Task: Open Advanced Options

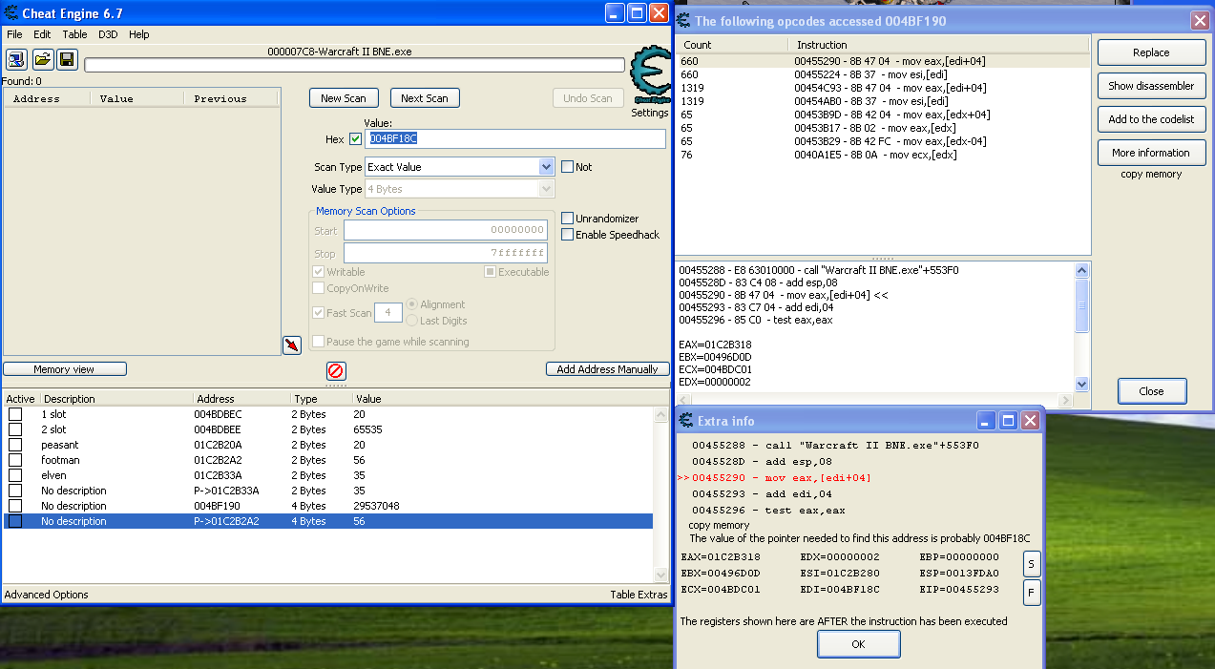Action: click(46, 595)
